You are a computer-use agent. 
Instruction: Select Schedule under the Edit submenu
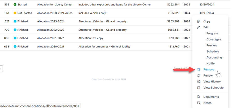pos(213,52)
